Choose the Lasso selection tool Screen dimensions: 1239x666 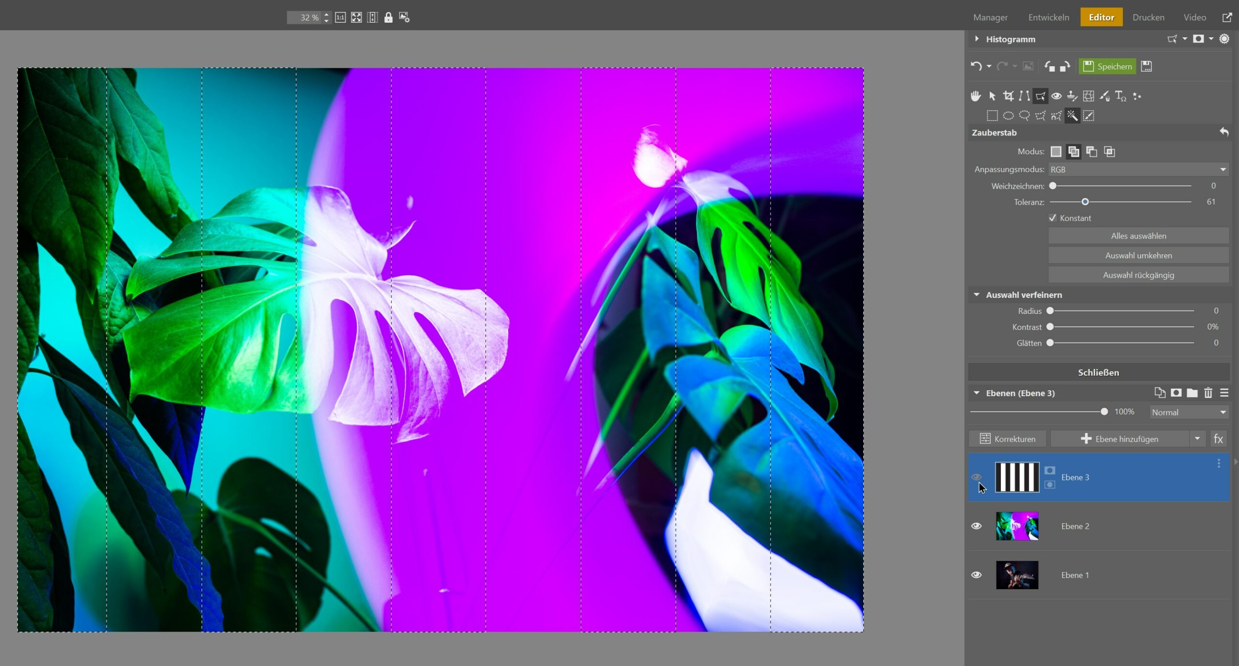[1024, 116]
